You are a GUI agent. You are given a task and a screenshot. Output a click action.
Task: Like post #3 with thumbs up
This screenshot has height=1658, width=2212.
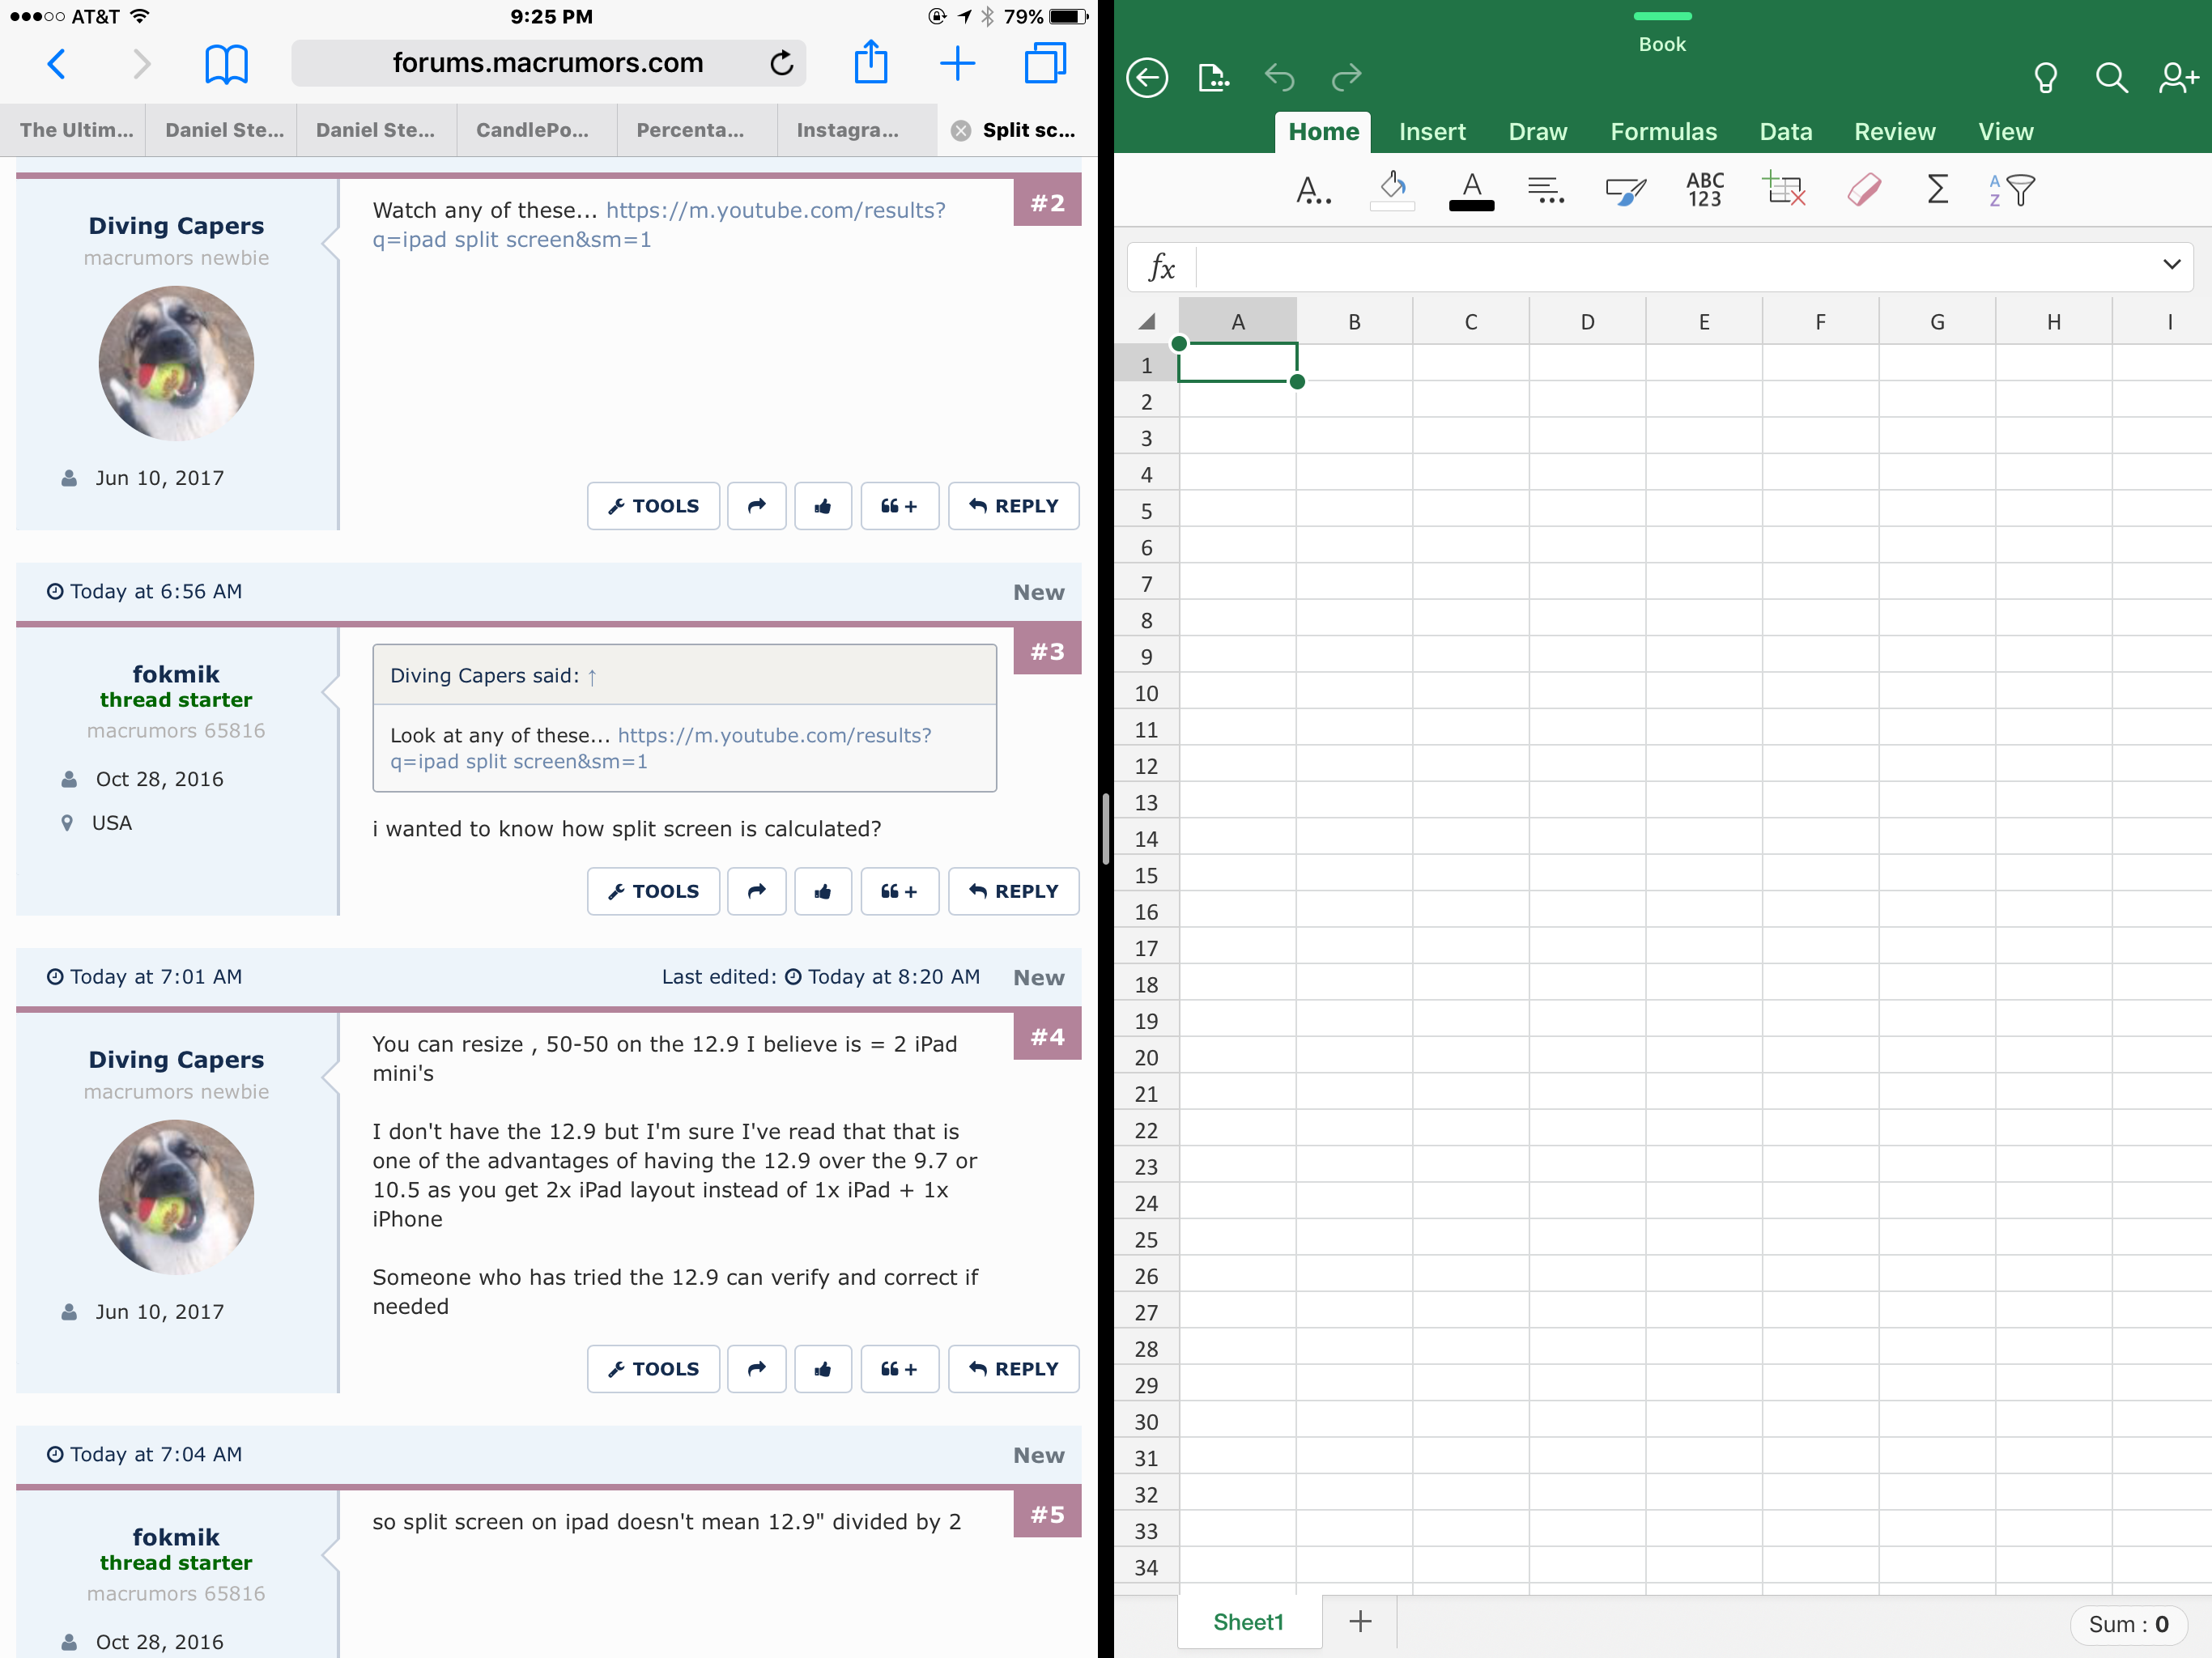[x=822, y=891]
